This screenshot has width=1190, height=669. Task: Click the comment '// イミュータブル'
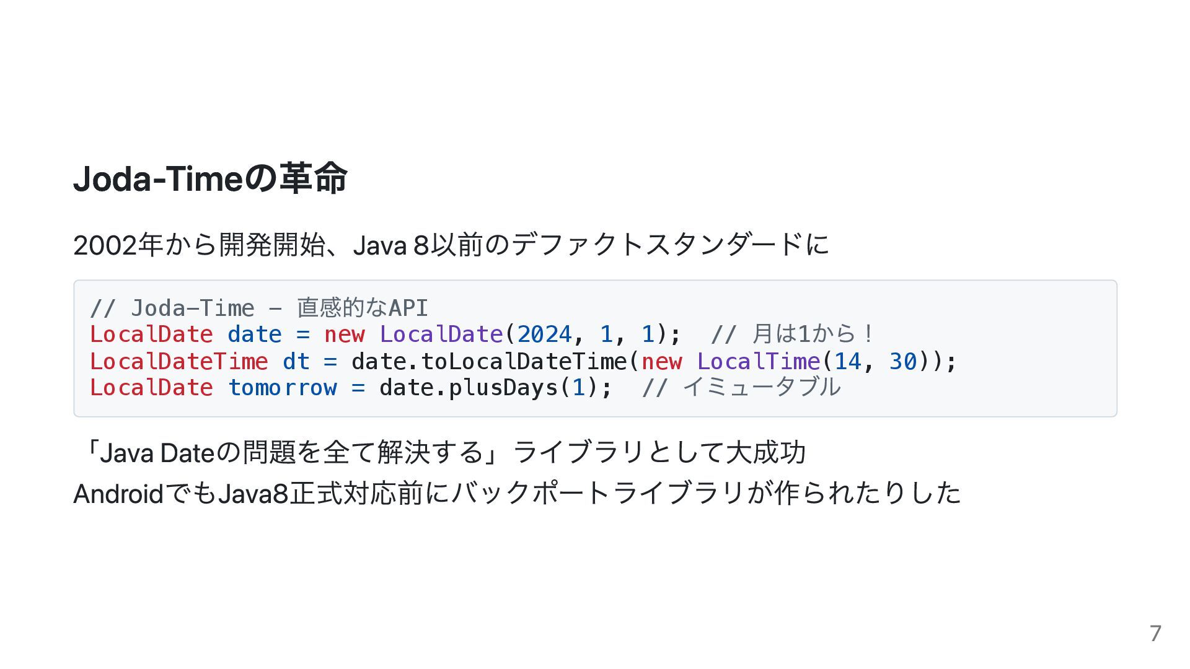[x=741, y=388]
